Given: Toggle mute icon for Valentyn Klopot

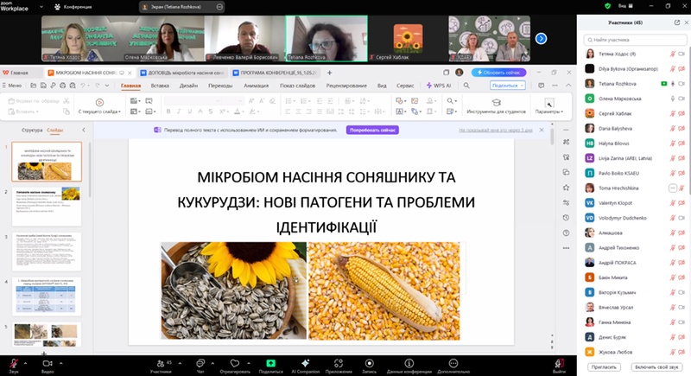Looking at the screenshot, I should 673,203.
